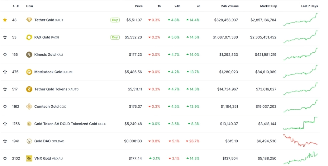The height and width of the screenshot is (166, 328).
Task: Open Gold DAO GOLDAO link
Action: (49, 141)
